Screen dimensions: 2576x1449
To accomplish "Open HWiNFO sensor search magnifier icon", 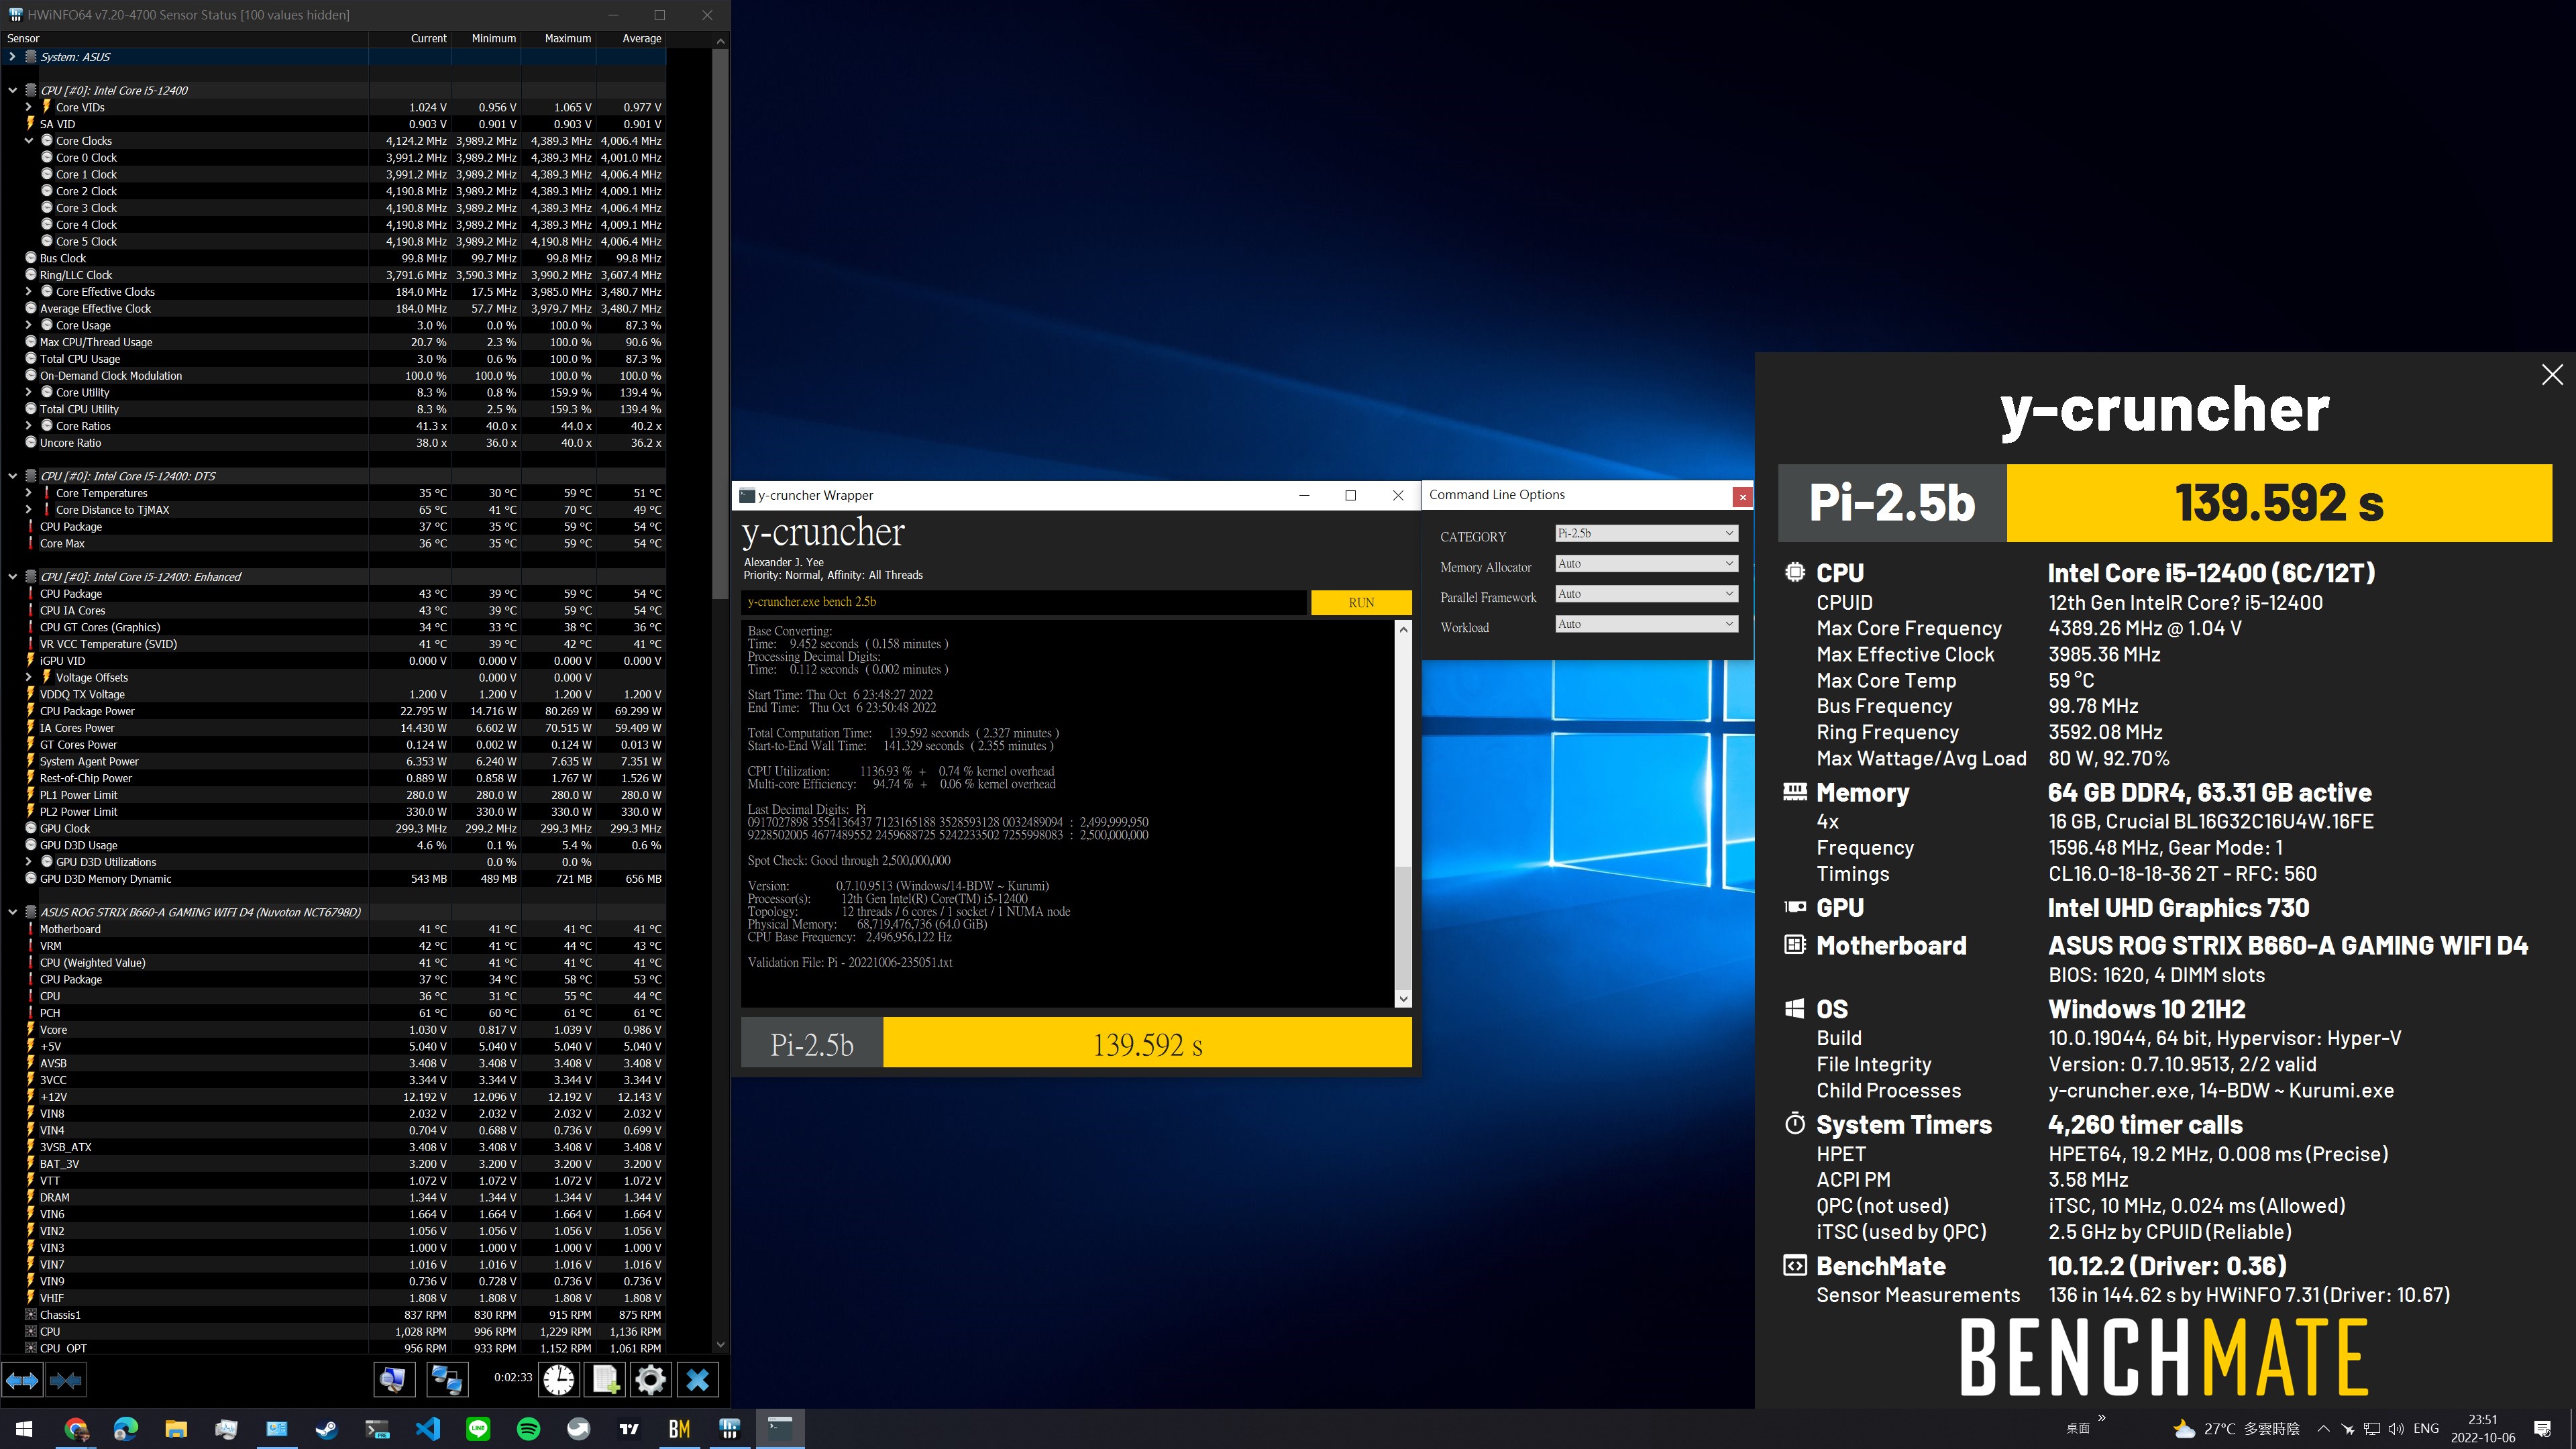I will point(394,1380).
